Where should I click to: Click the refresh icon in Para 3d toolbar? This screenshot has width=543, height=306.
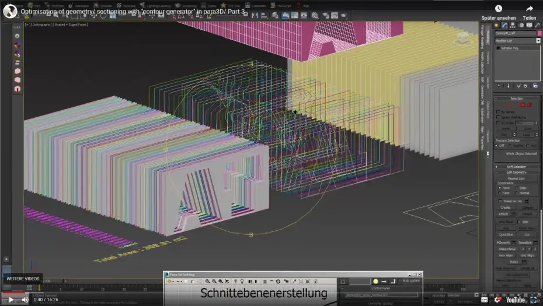pos(278,282)
